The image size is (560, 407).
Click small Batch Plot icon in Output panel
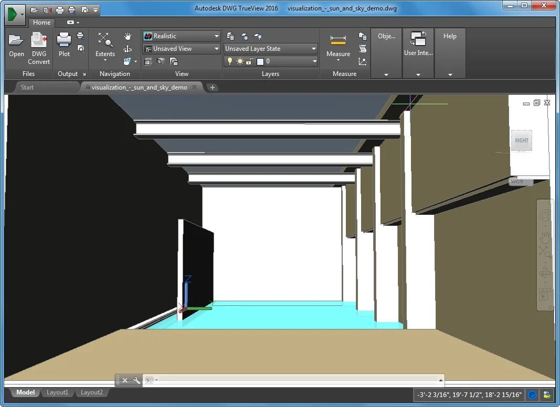(81, 36)
